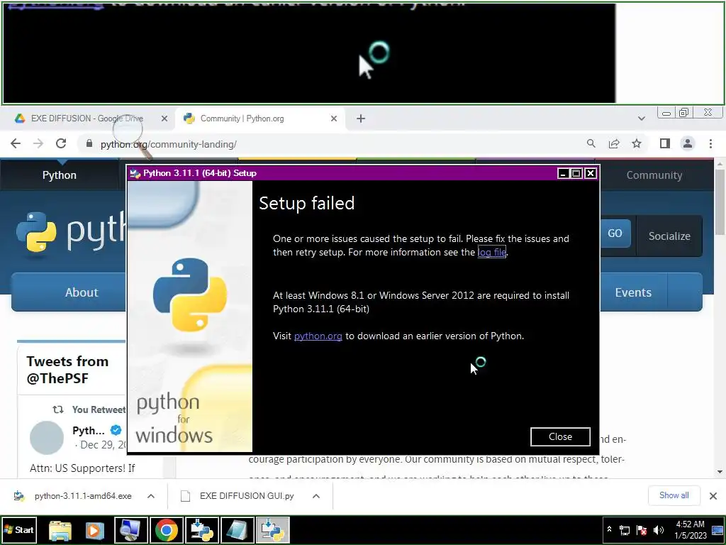
Task: Open a new browser tab
Action: [x=361, y=119]
